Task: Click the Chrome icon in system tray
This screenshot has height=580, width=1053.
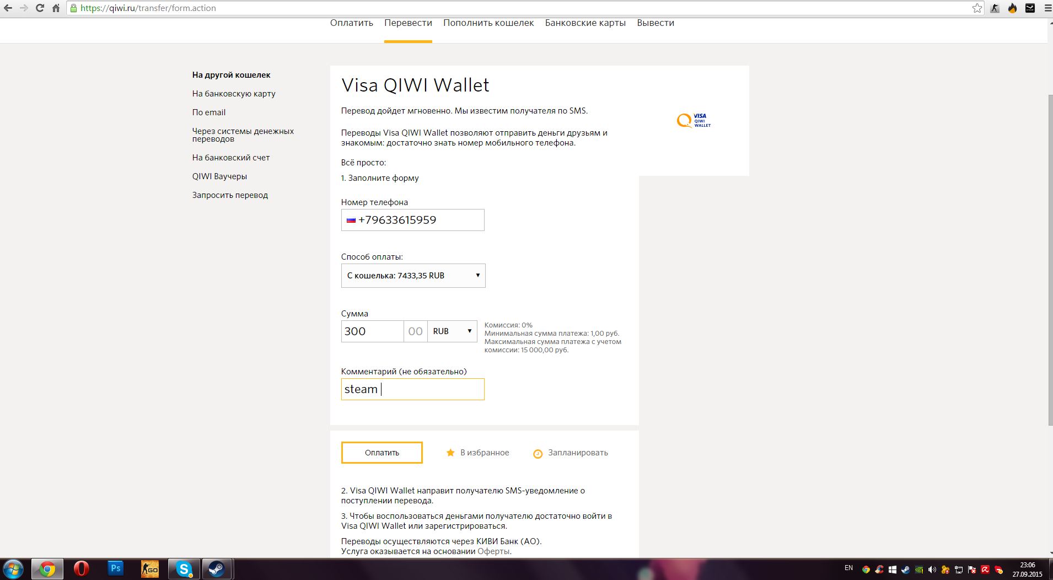Action: 866,570
